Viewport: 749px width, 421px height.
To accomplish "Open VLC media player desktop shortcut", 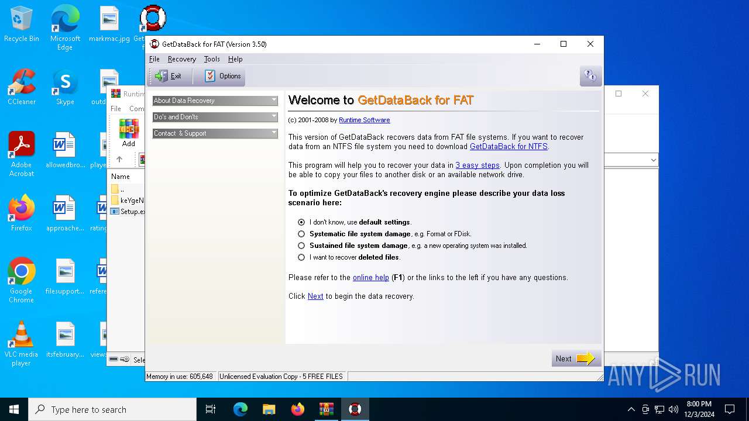I will point(22,343).
